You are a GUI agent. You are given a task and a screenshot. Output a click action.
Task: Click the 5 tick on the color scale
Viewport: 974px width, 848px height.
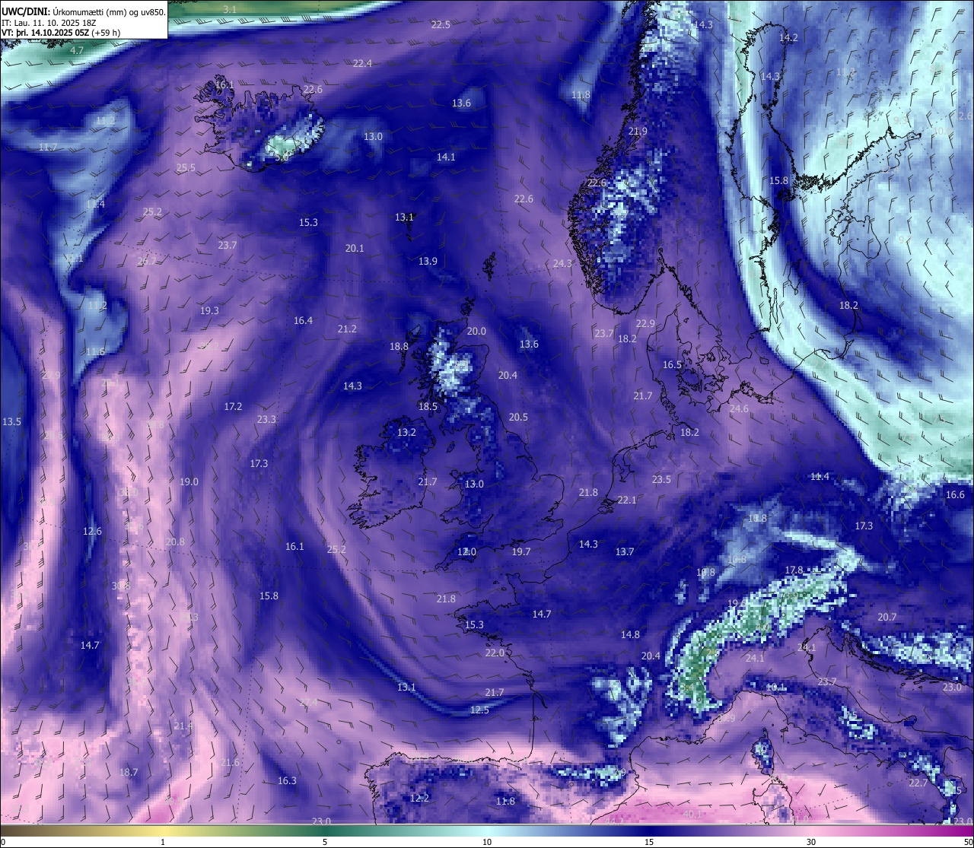click(325, 842)
